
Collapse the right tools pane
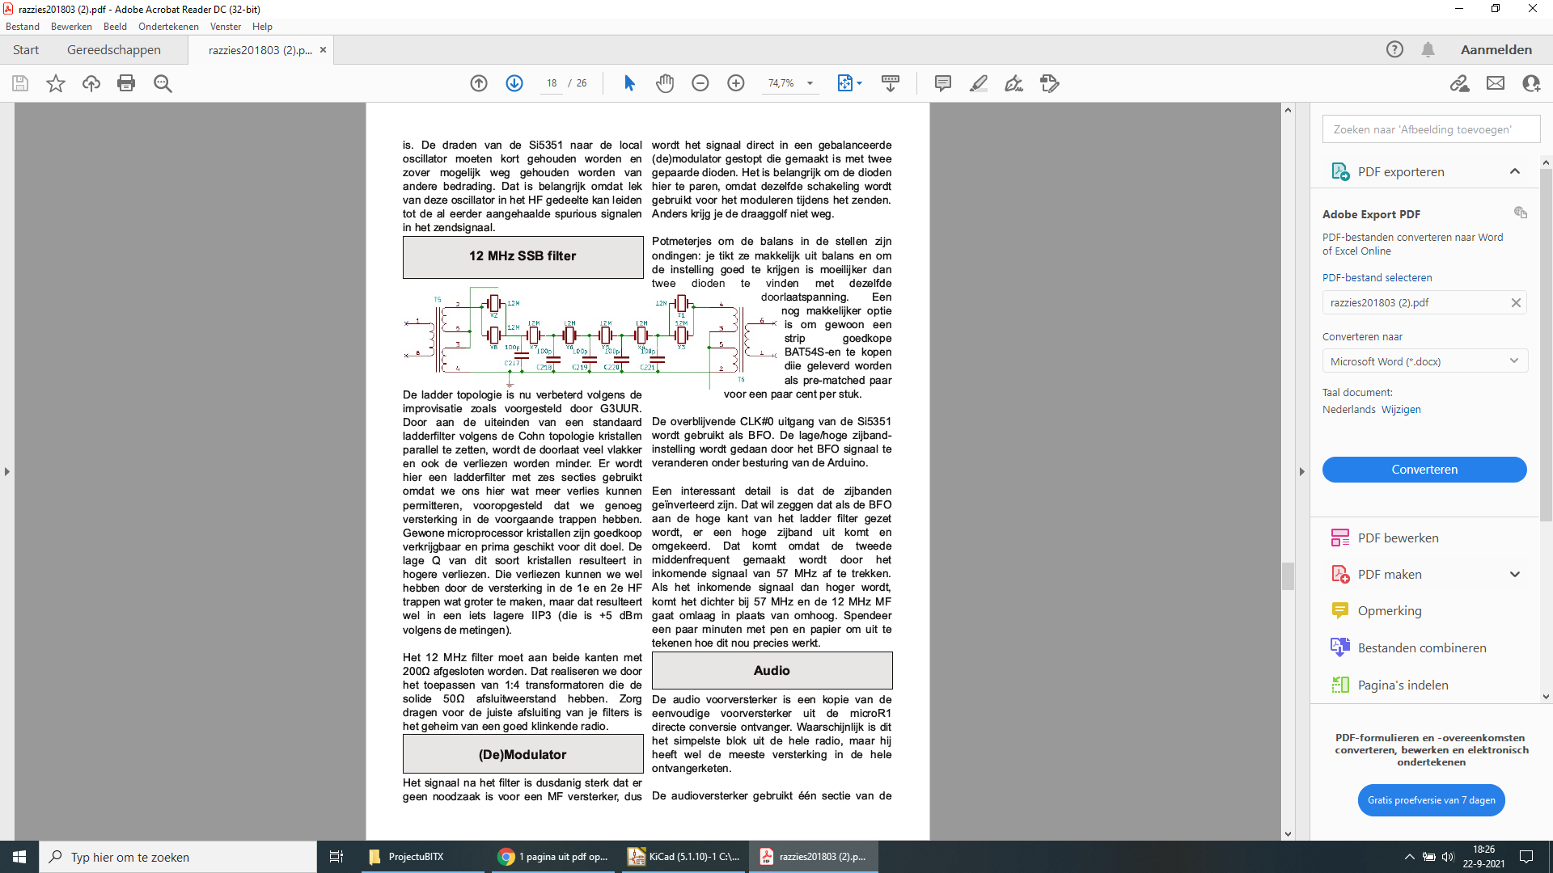[1302, 471]
